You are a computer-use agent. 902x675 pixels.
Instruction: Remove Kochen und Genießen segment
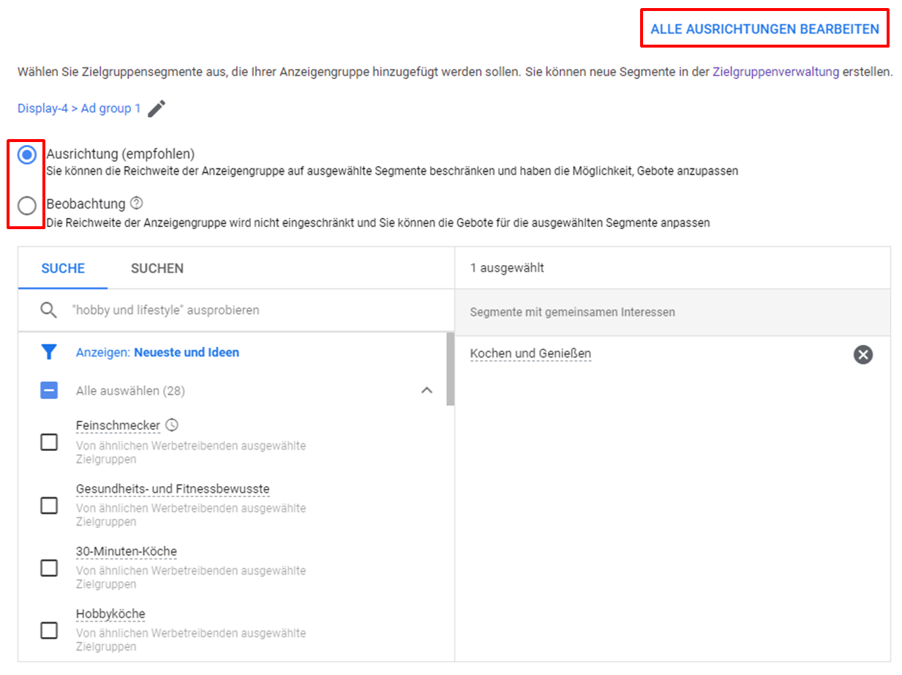tap(862, 355)
